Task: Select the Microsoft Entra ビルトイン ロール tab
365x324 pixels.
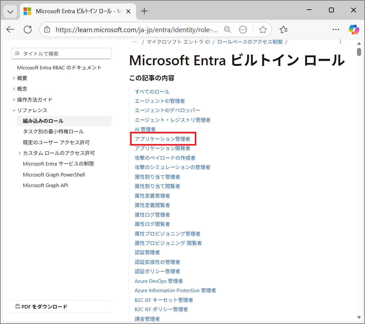Action: coord(78,11)
